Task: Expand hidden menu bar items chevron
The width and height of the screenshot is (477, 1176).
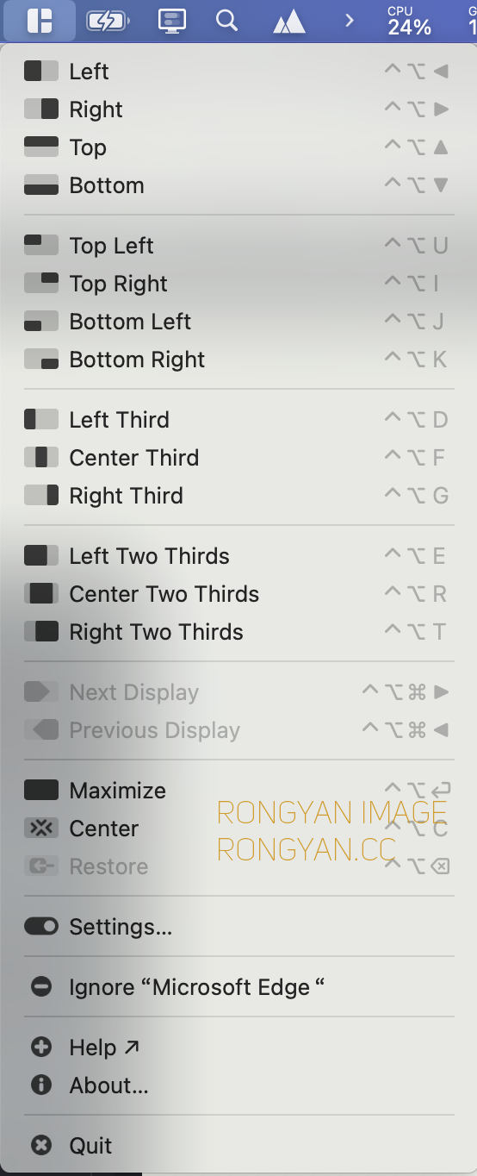Action: 349,20
